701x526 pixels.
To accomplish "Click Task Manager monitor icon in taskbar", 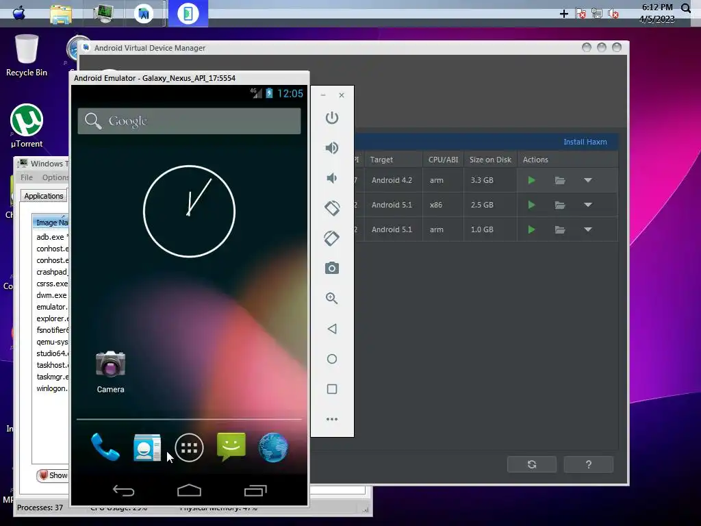I will pyautogui.click(x=103, y=14).
